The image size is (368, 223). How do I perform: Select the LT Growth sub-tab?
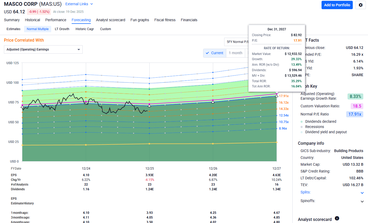coord(62,29)
